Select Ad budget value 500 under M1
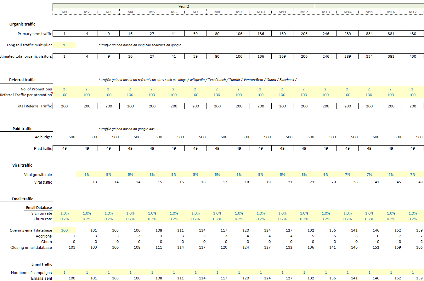This screenshot has width=424, height=281. pyautogui.click(x=72, y=137)
